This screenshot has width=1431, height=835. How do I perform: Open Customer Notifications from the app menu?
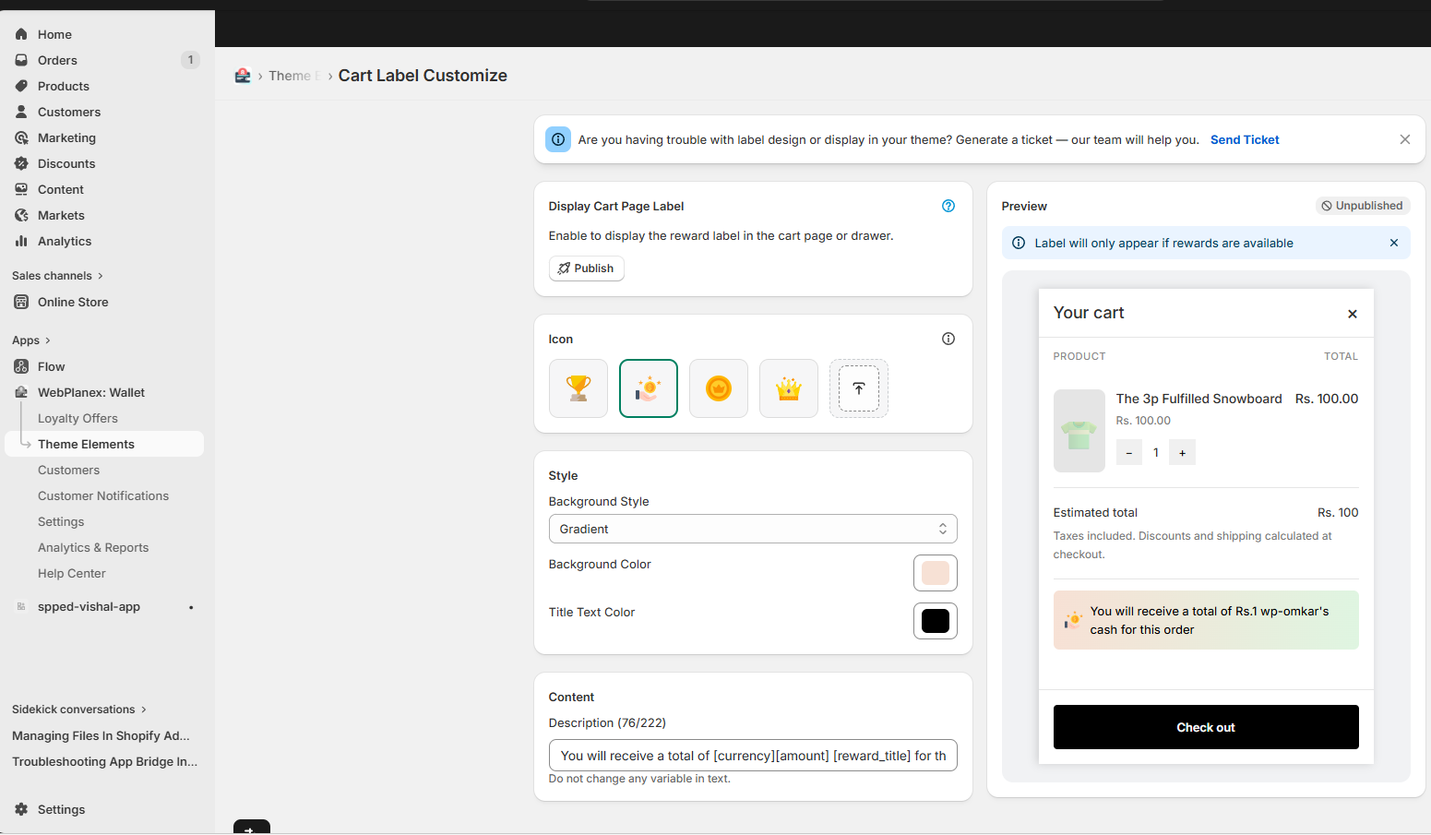[102, 495]
